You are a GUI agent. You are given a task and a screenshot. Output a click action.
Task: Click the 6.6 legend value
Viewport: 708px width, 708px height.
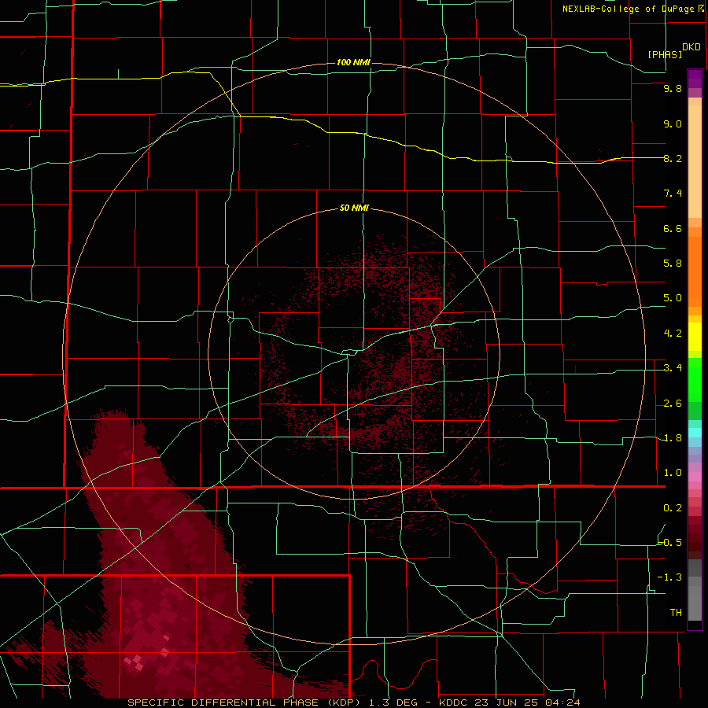(x=673, y=228)
